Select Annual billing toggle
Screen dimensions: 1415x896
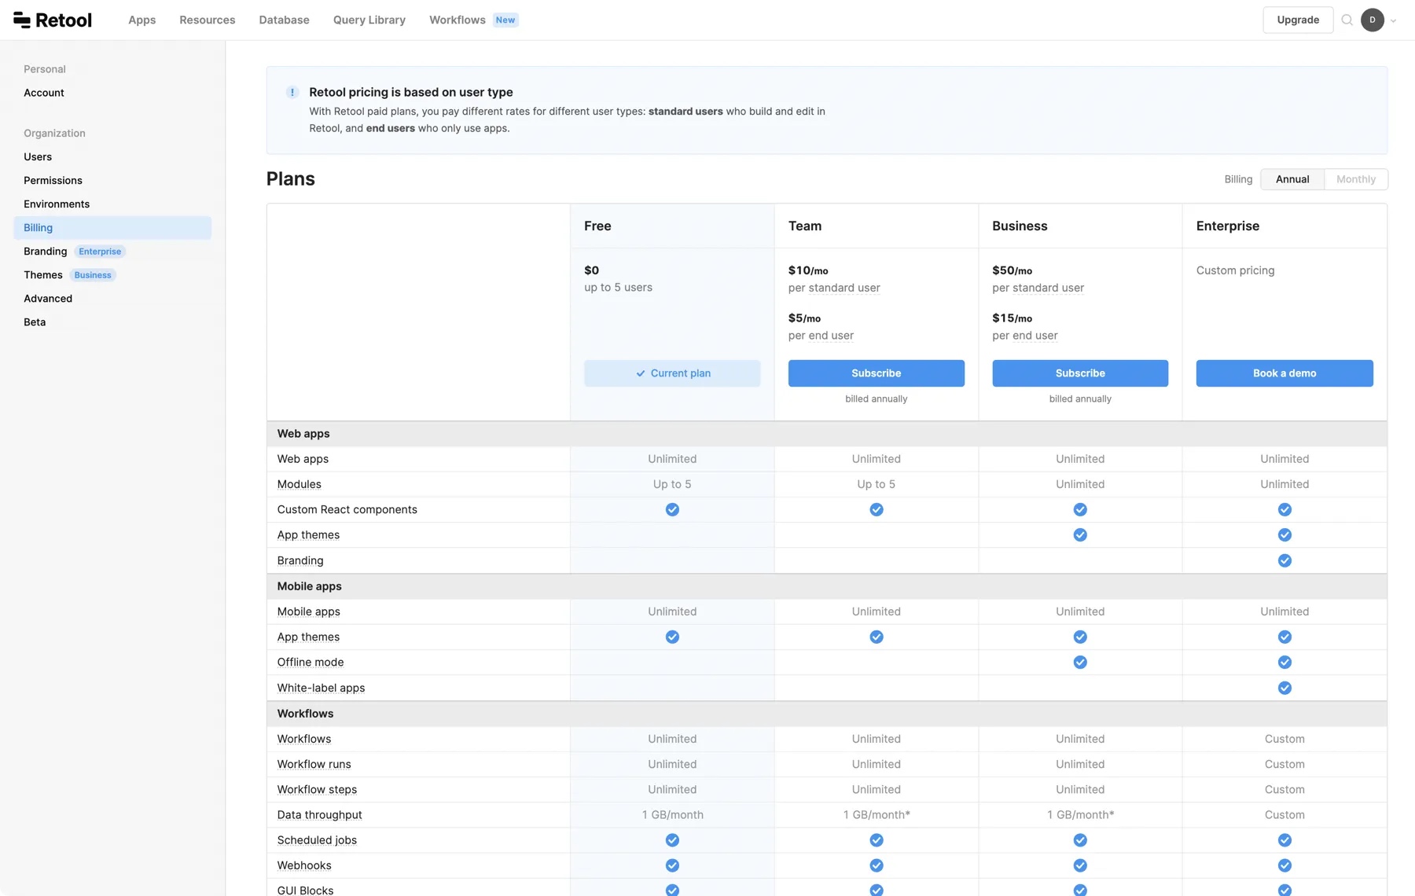(x=1292, y=179)
